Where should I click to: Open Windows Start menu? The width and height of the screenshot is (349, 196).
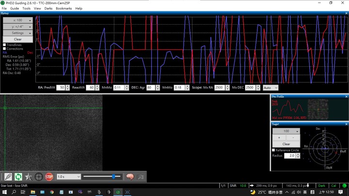coord(4,192)
